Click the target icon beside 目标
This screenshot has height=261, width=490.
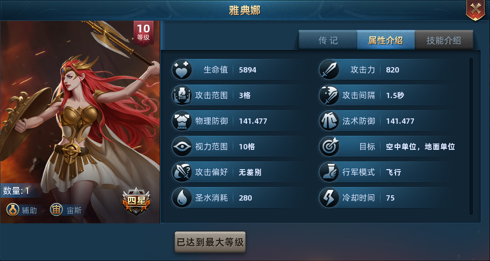point(329,146)
